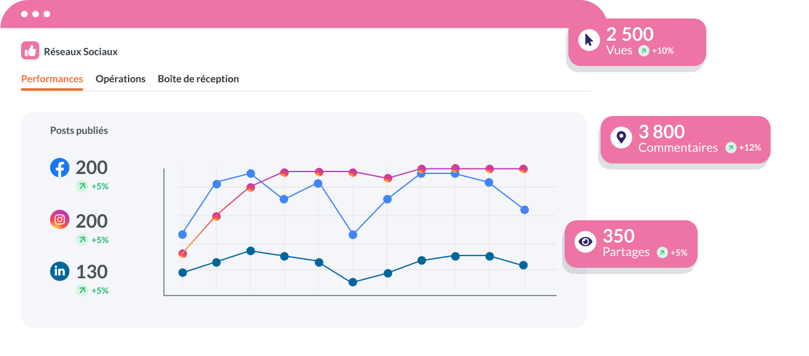The width and height of the screenshot is (809, 356).
Task: Click the cursor icon on the Vues card
Action: [588, 40]
